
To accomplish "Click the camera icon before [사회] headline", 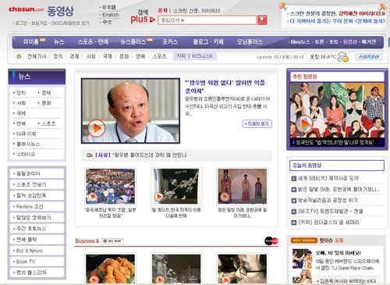I will coord(90,155).
